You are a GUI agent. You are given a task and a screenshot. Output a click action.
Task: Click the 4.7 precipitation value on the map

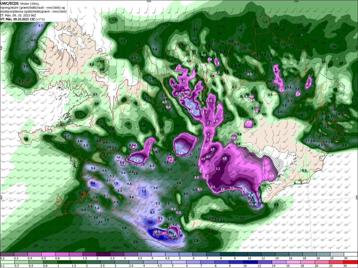pos(109,181)
